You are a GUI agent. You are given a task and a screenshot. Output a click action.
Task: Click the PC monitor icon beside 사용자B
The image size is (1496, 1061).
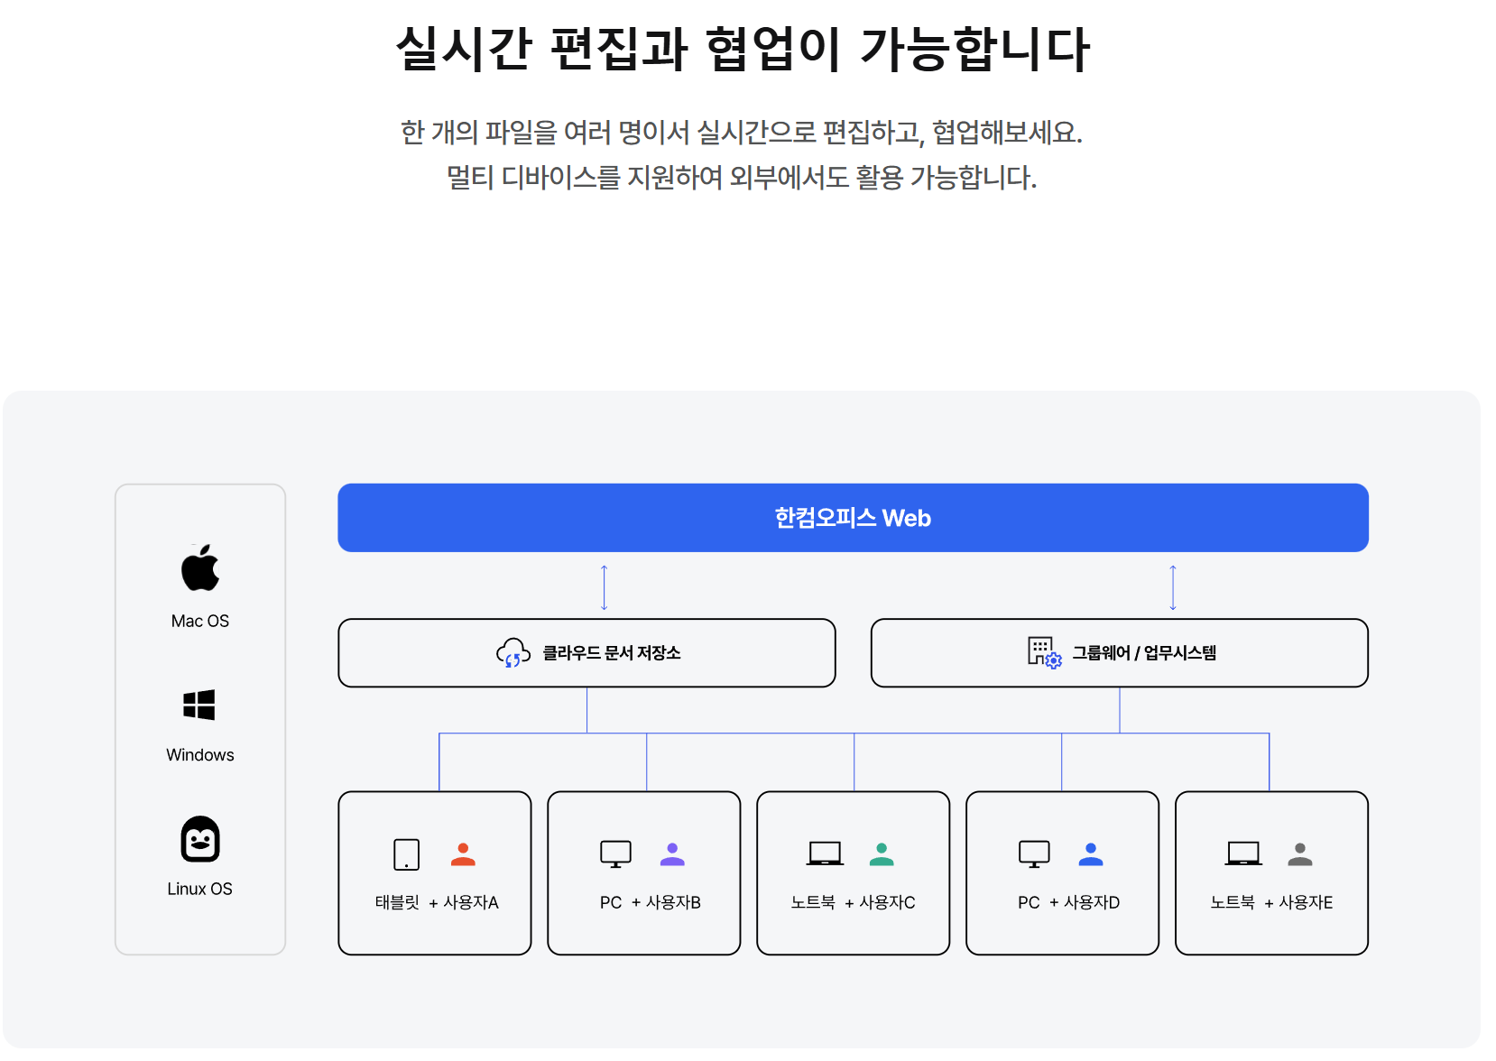(x=616, y=854)
